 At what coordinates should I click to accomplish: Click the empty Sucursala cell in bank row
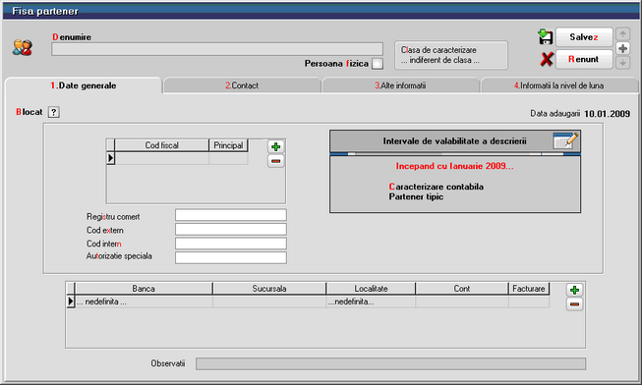pyautogui.click(x=269, y=302)
